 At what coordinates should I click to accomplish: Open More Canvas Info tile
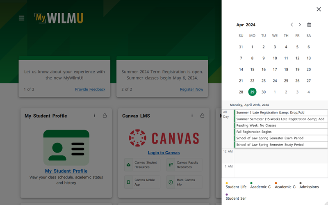[184, 182]
